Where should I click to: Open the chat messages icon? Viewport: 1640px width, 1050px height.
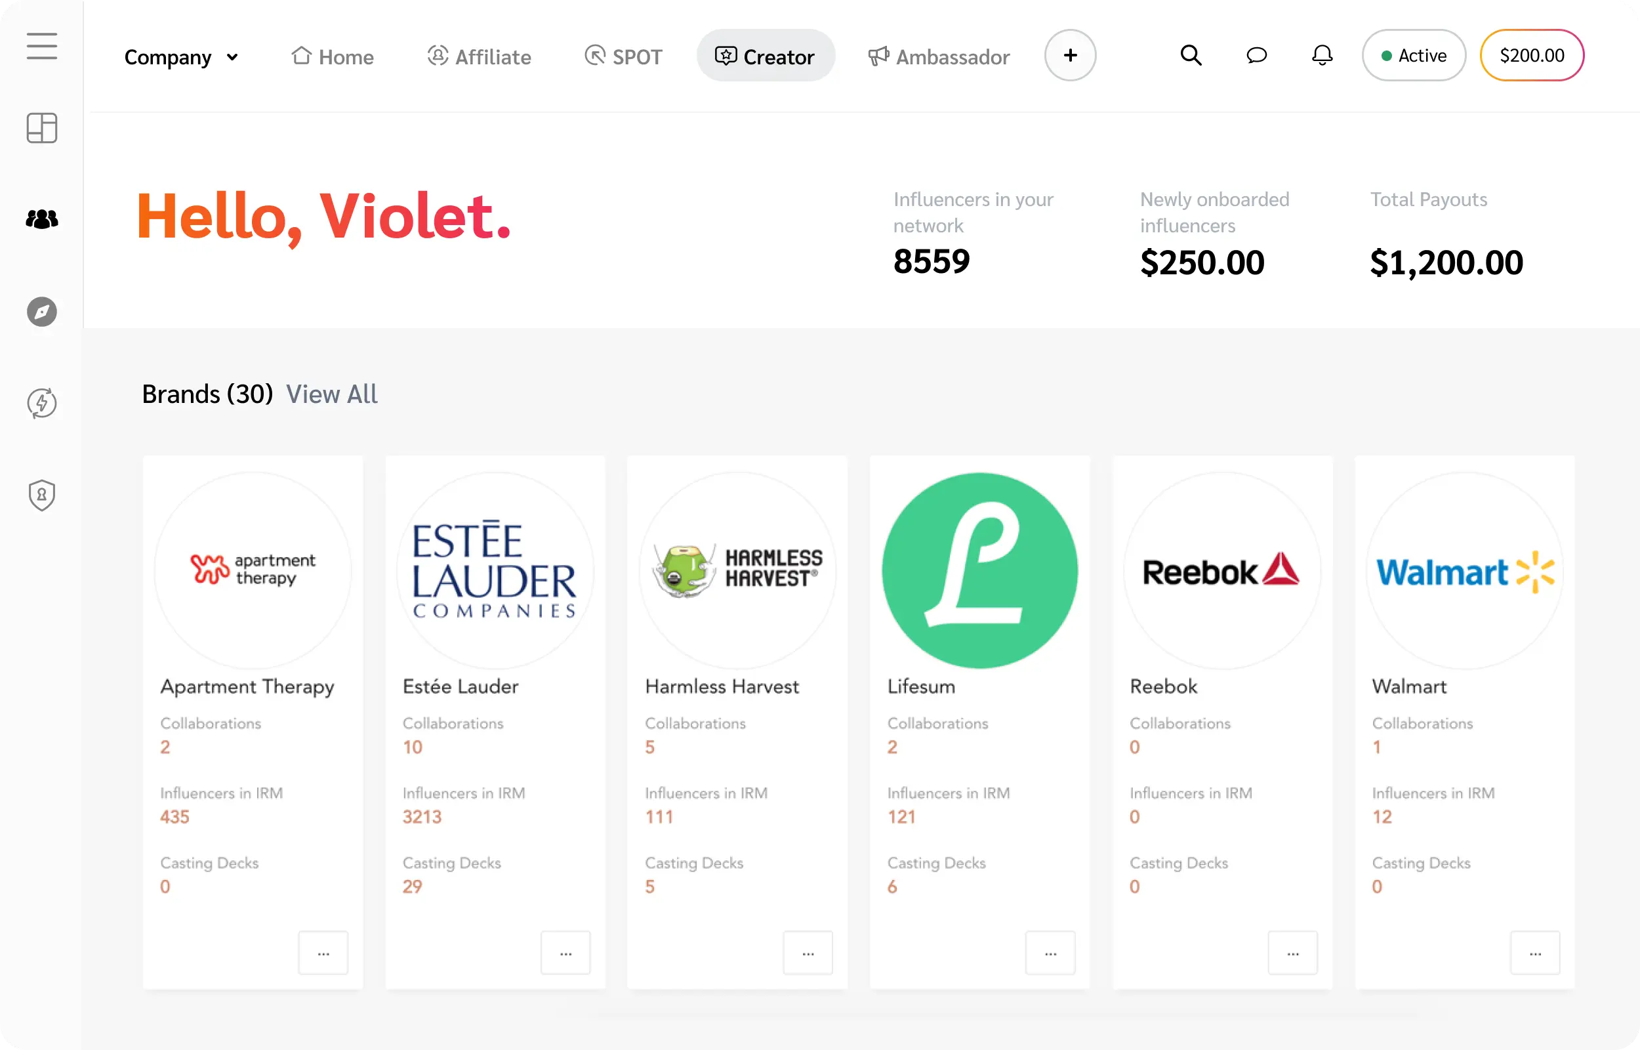coord(1256,55)
